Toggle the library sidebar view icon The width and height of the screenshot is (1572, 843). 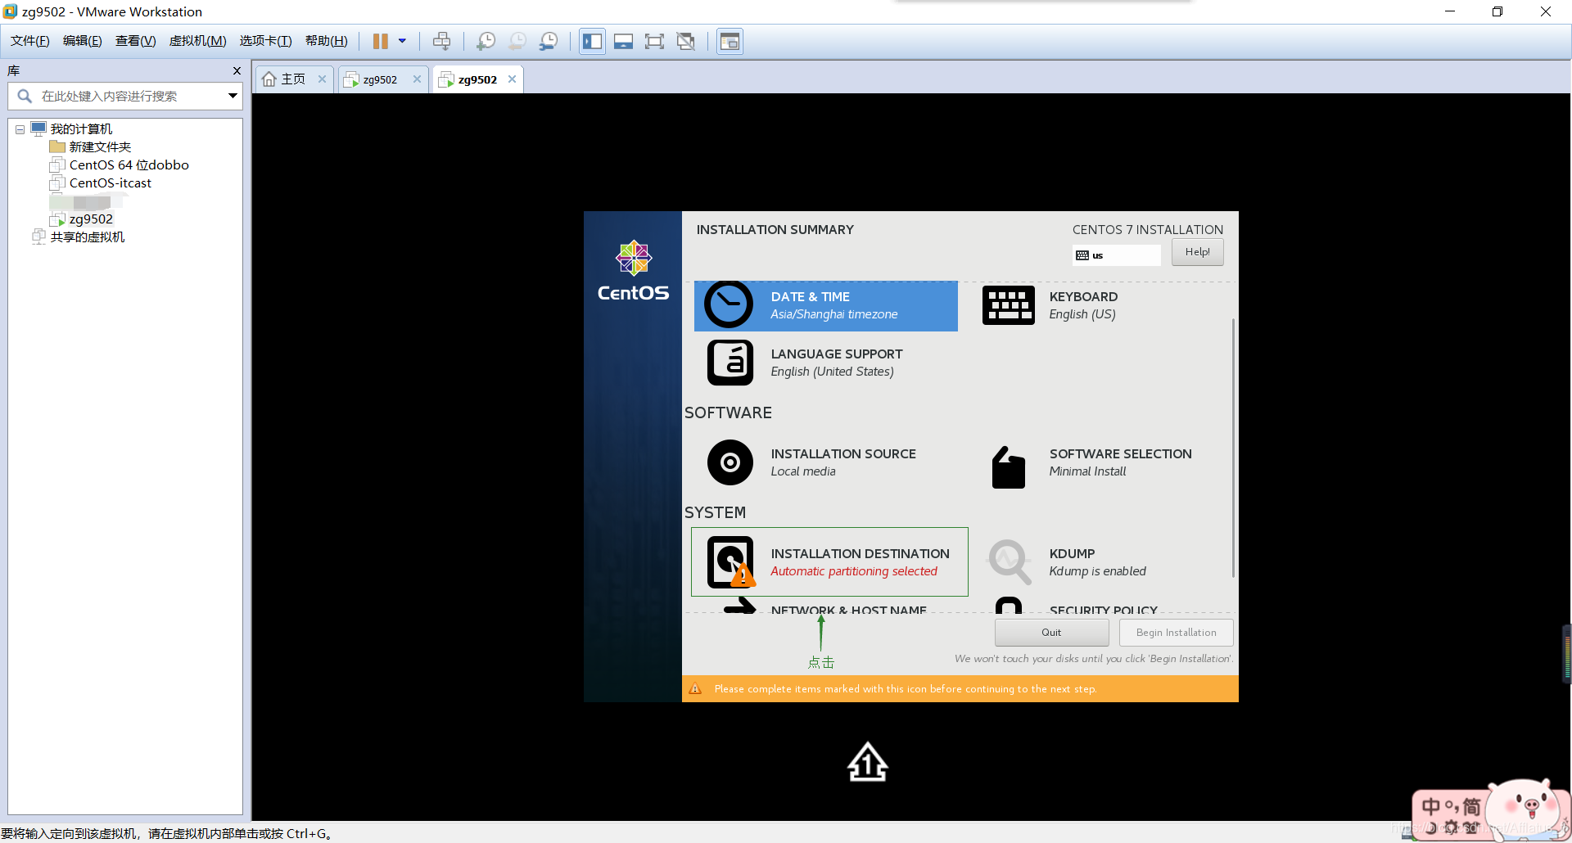[x=592, y=41]
